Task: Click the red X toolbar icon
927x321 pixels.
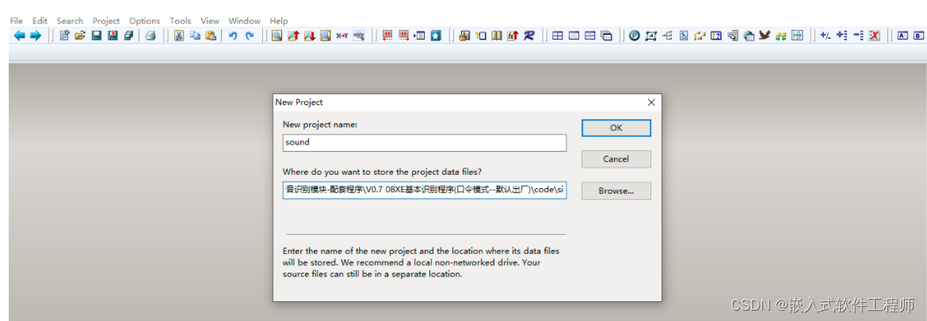Action: click(875, 36)
